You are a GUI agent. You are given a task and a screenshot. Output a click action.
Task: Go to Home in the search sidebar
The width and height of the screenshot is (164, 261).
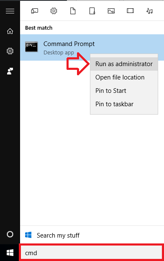click(x=10, y=31)
